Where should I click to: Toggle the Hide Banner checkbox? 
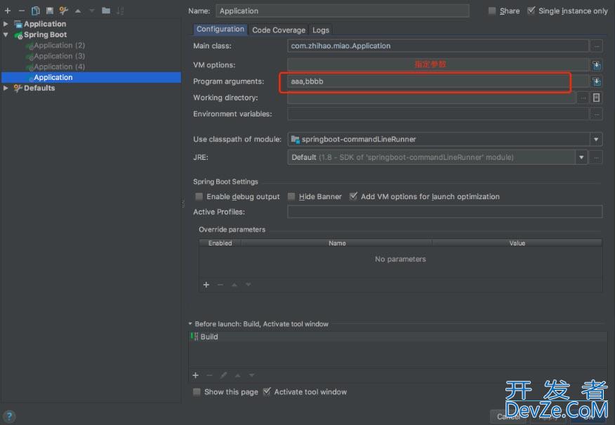[291, 196]
